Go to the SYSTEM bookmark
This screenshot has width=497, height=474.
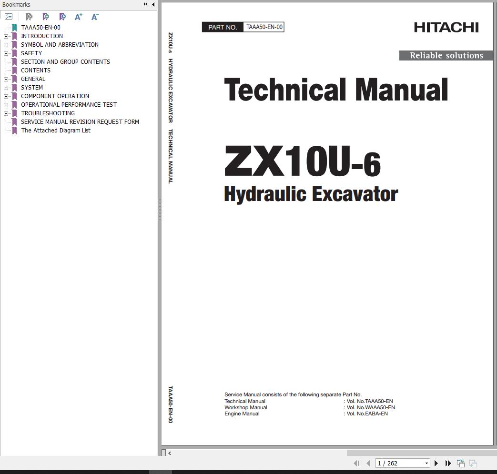coord(32,88)
